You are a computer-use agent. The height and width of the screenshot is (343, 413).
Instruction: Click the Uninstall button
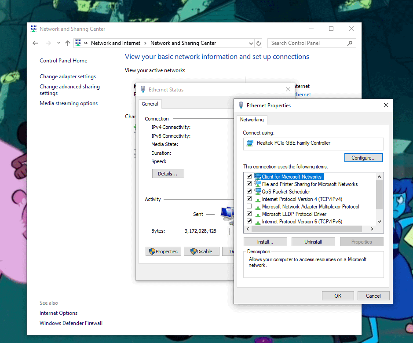click(313, 241)
